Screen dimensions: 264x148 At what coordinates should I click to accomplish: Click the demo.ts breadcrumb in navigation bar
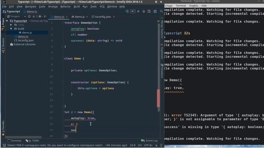click(30, 12)
